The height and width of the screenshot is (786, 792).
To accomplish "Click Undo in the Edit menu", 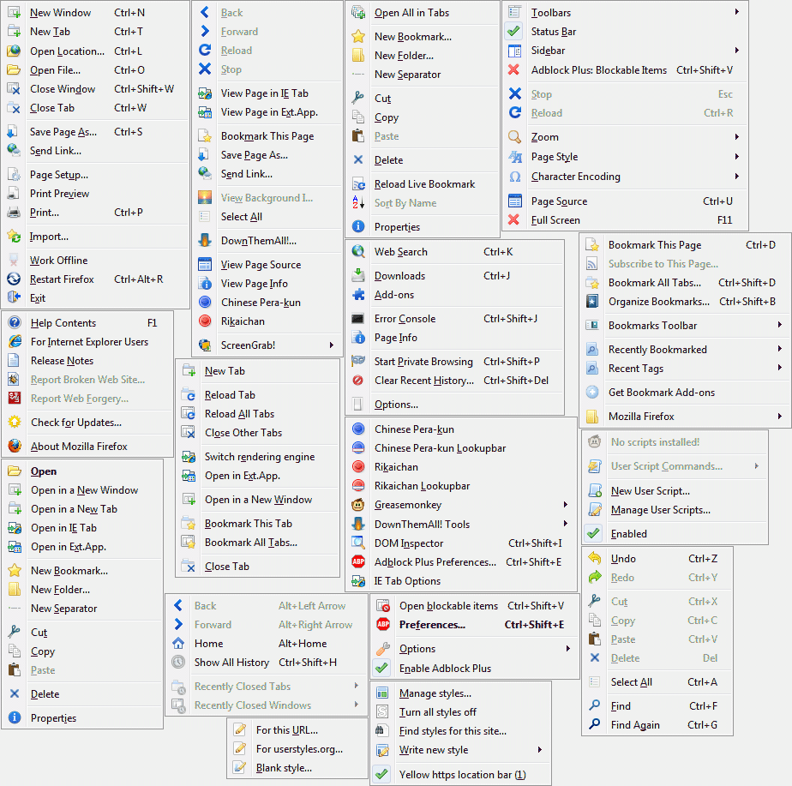I will pos(657,559).
